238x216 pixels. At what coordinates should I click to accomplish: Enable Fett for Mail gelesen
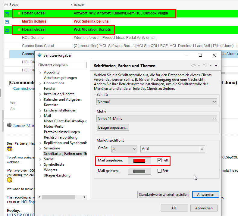pos(159,171)
